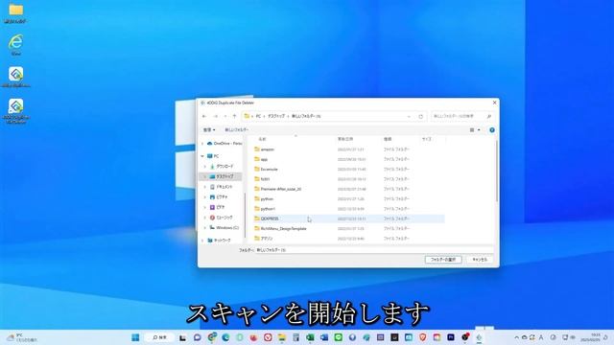Click the search box in folder dialog
The height and width of the screenshot is (345, 614).
462,116
